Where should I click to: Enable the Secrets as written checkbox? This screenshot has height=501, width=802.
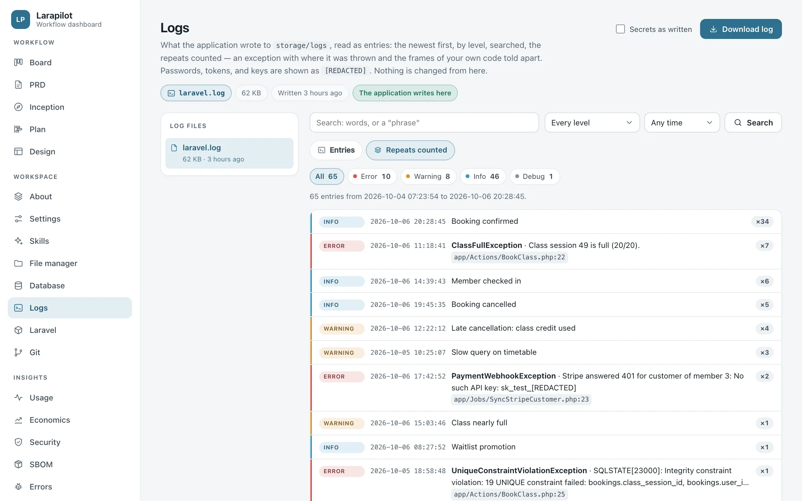point(620,29)
